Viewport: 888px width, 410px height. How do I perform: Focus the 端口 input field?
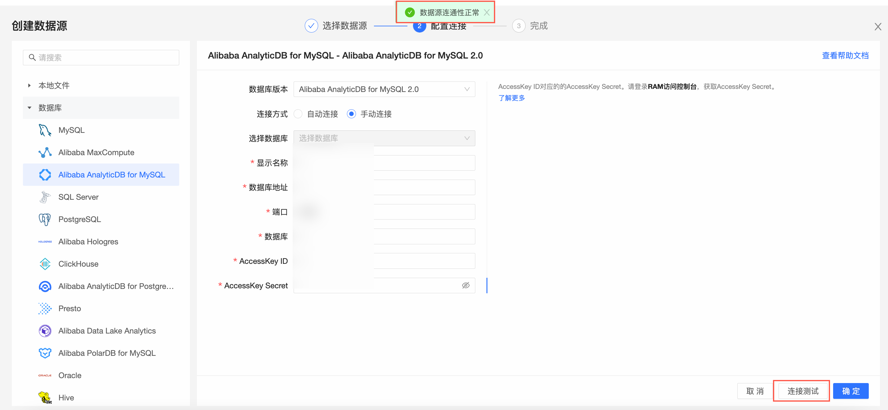point(384,212)
